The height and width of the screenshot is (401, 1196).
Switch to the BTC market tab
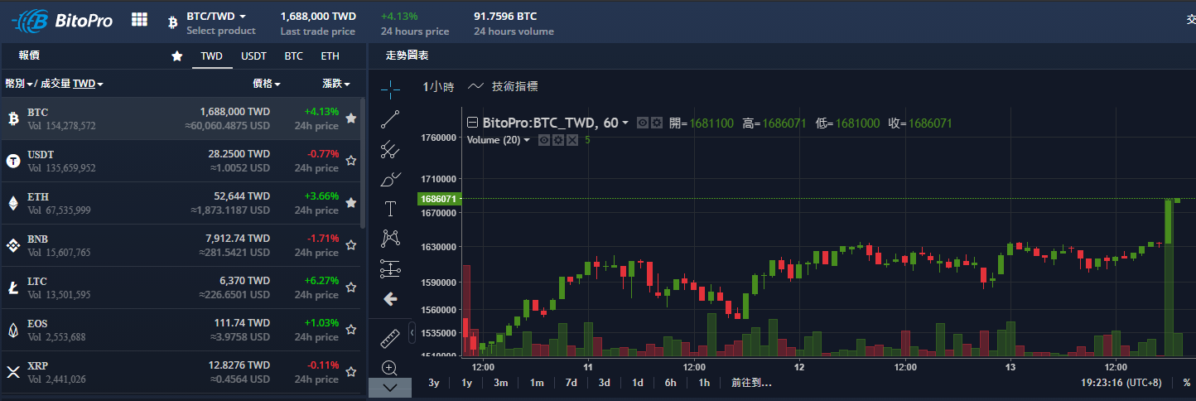pos(294,56)
